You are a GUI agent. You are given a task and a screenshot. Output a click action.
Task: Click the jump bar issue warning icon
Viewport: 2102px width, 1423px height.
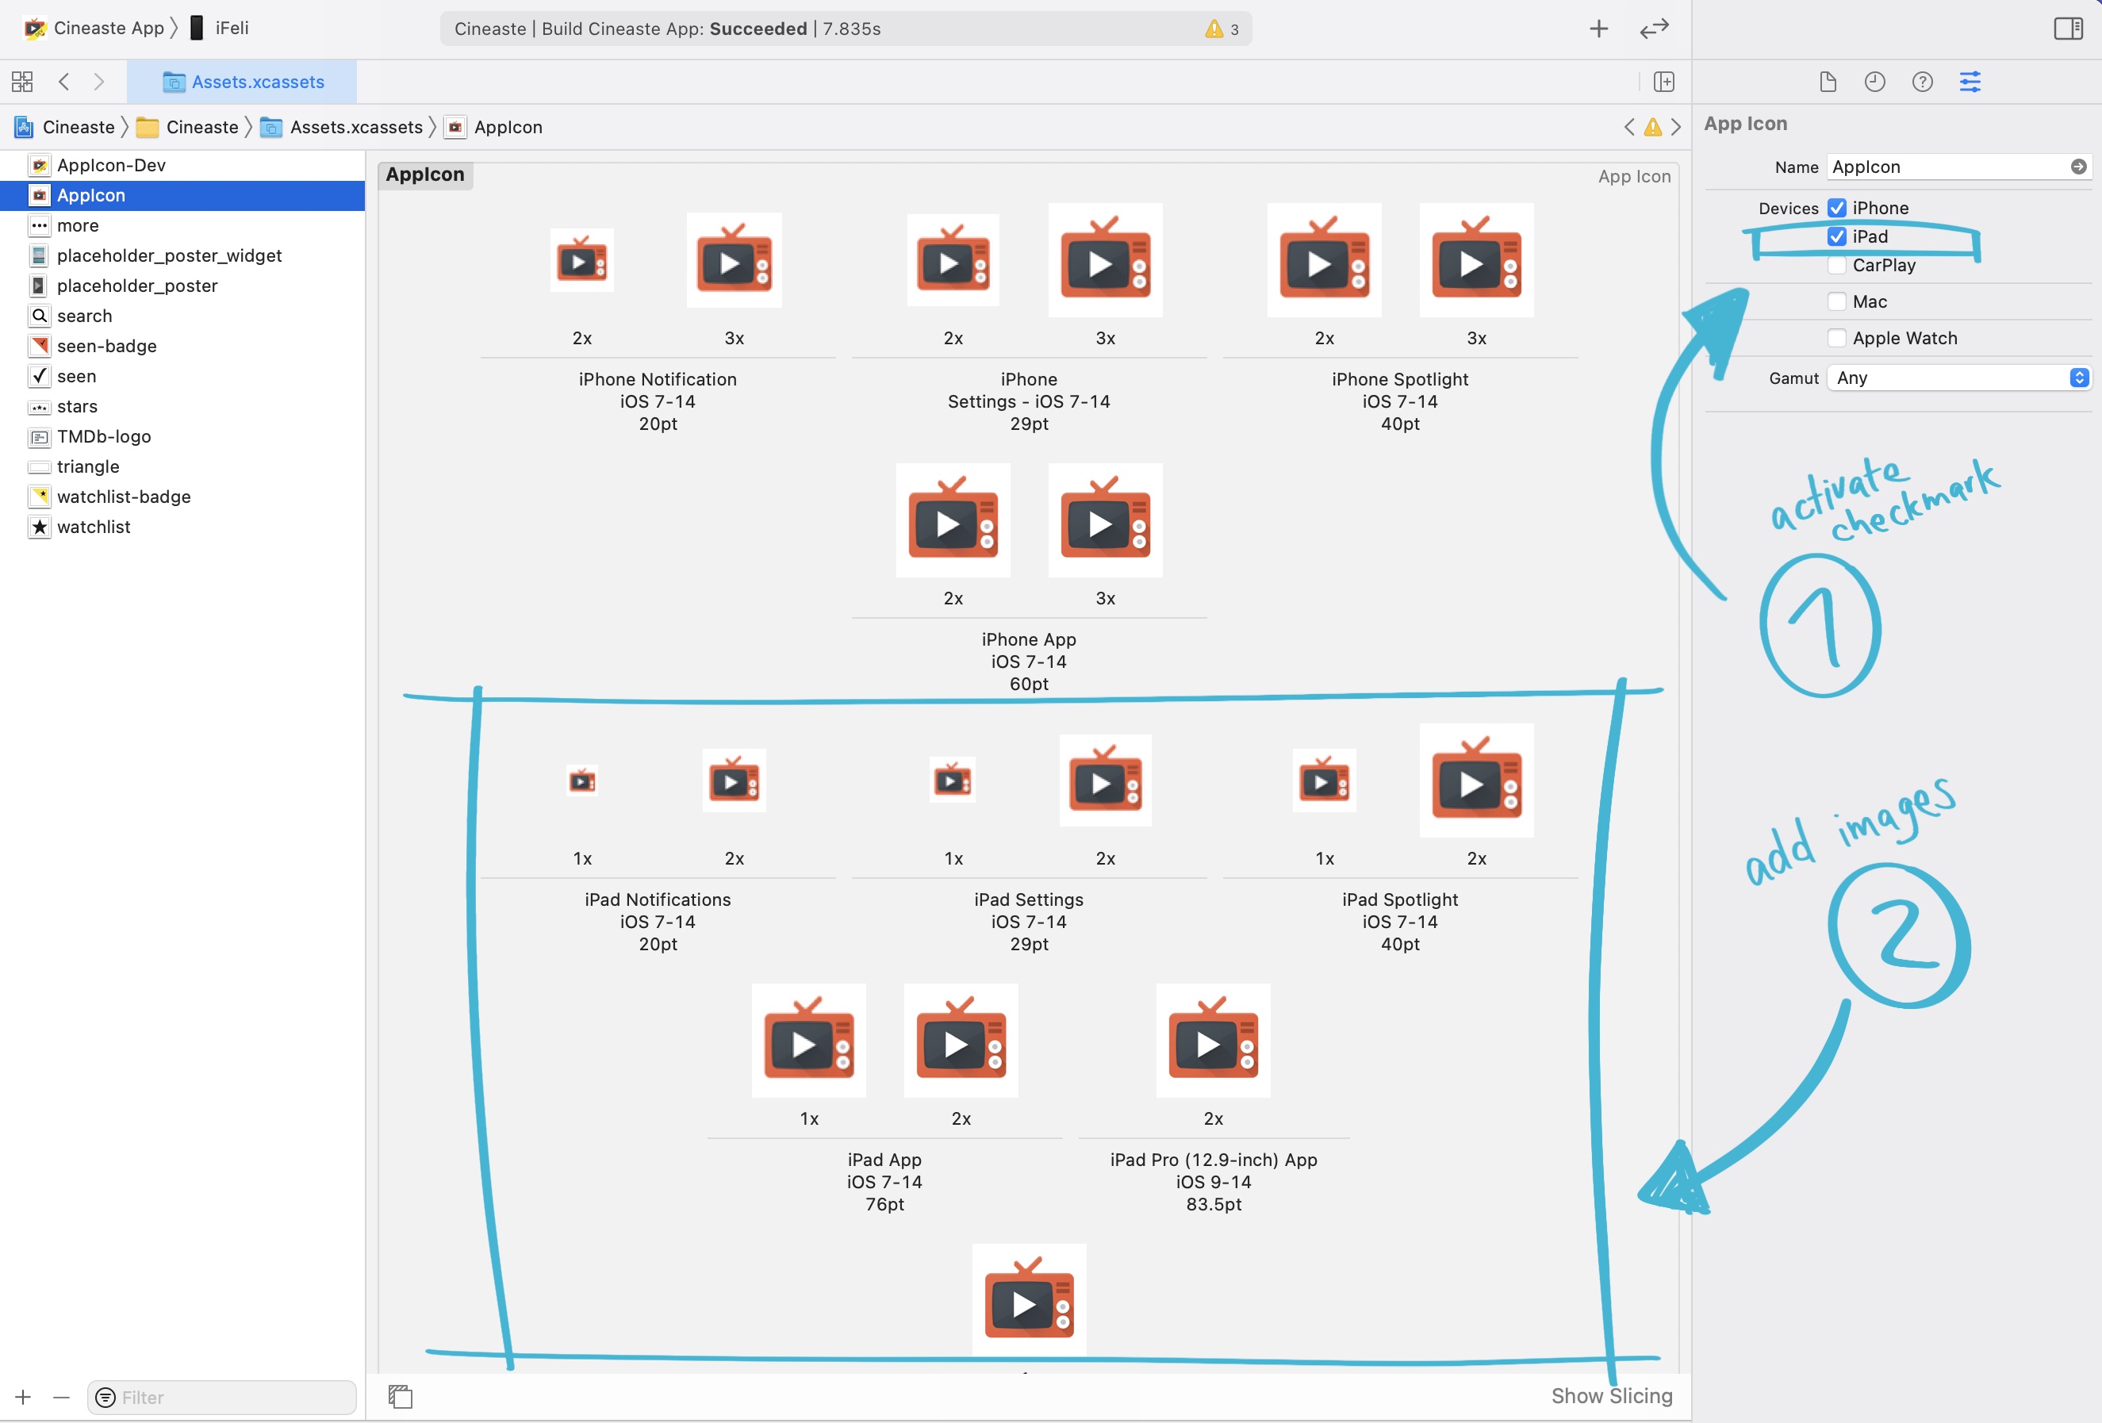click(x=1652, y=128)
